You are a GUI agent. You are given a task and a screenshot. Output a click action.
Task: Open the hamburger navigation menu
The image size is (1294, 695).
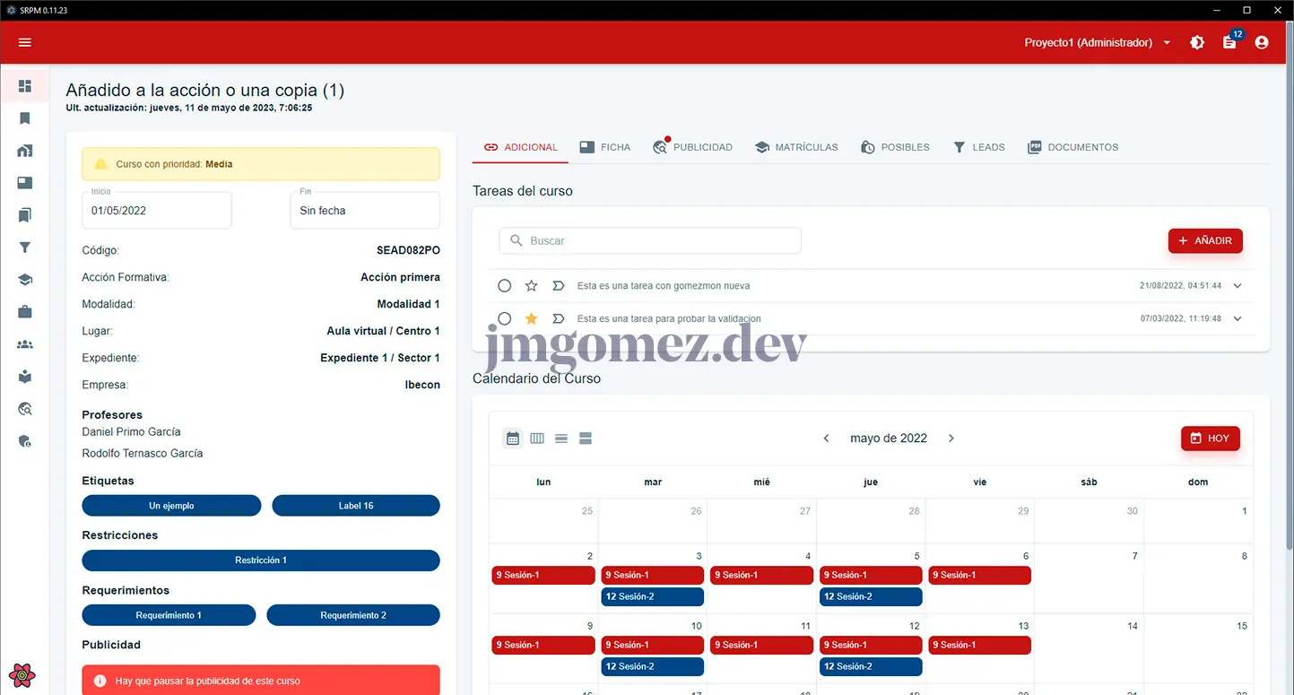tap(24, 43)
